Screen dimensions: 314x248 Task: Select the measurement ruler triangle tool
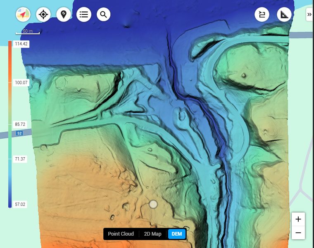coord(284,14)
